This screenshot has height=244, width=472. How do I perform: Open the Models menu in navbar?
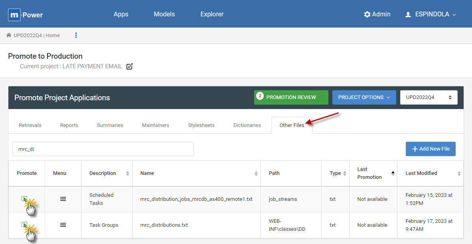(164, 14)
